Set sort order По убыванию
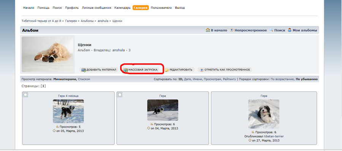 (x=306, y=79)
